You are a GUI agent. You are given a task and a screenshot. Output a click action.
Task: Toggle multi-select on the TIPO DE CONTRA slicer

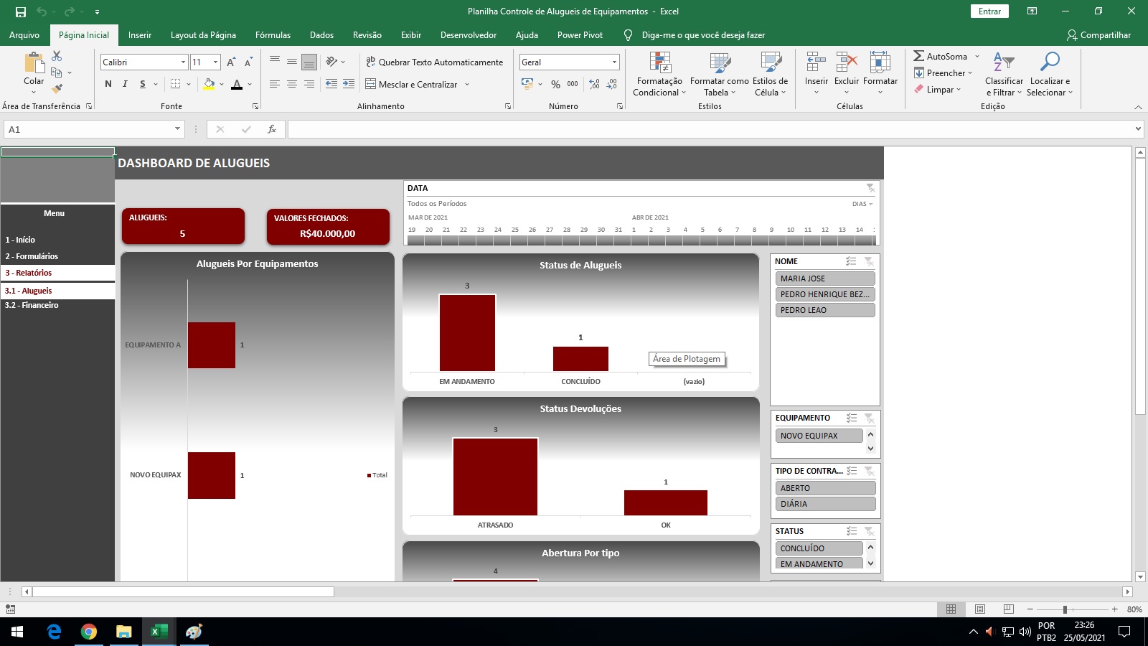852,471
